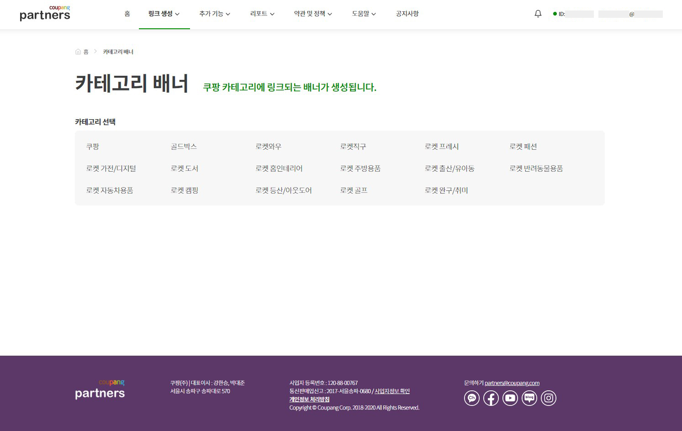Open the blog icon in the footer
The width and height of the screenshot is (682, 431).
(529, 398)
